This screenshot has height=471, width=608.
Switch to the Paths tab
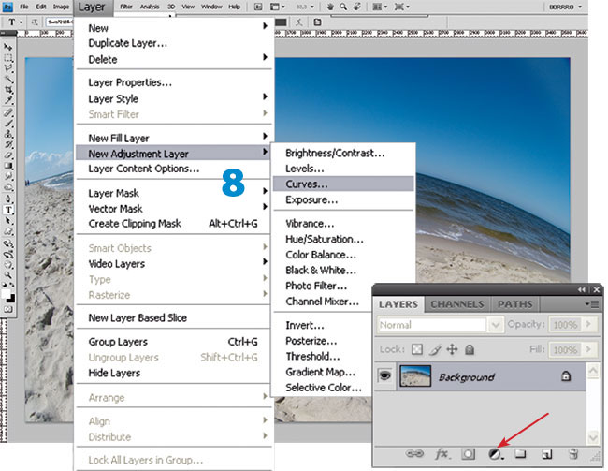[514, 304]
